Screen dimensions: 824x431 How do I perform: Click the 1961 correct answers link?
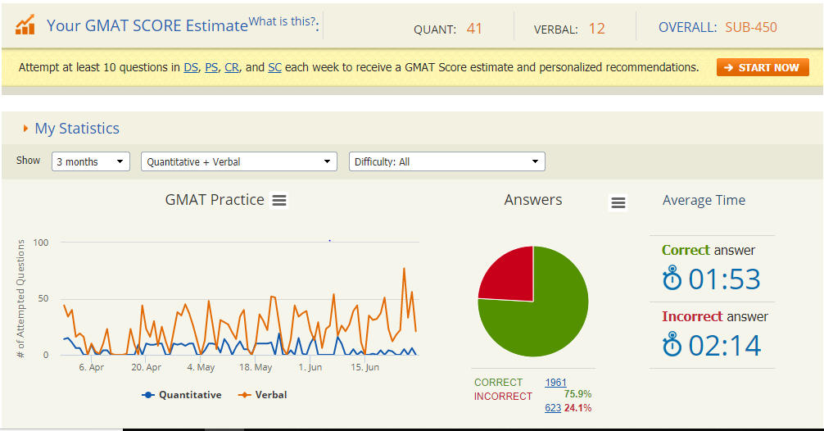pyautogui.click(x=555, y=383)
